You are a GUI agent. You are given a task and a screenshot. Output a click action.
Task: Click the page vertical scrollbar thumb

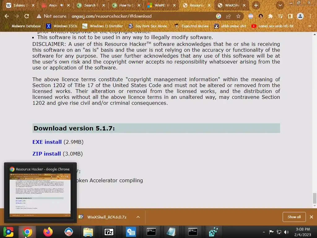pyautogui.click(x=315, y=198)
